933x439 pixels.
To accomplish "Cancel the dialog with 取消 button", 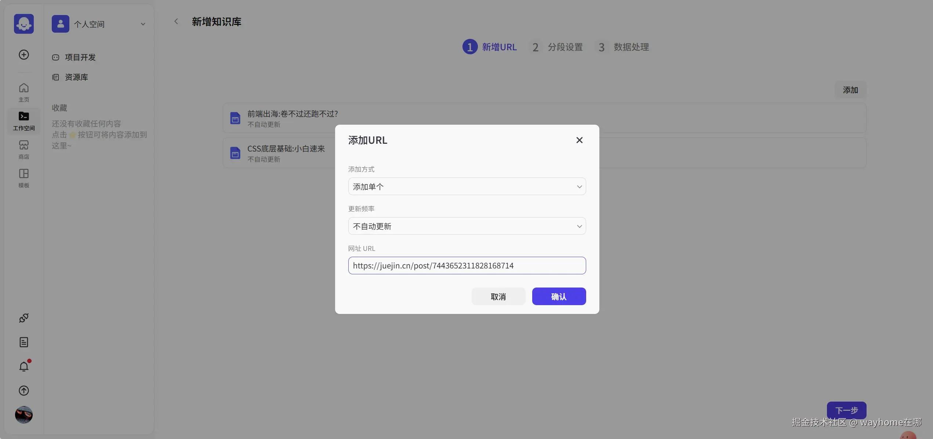I will click(498, 296).
